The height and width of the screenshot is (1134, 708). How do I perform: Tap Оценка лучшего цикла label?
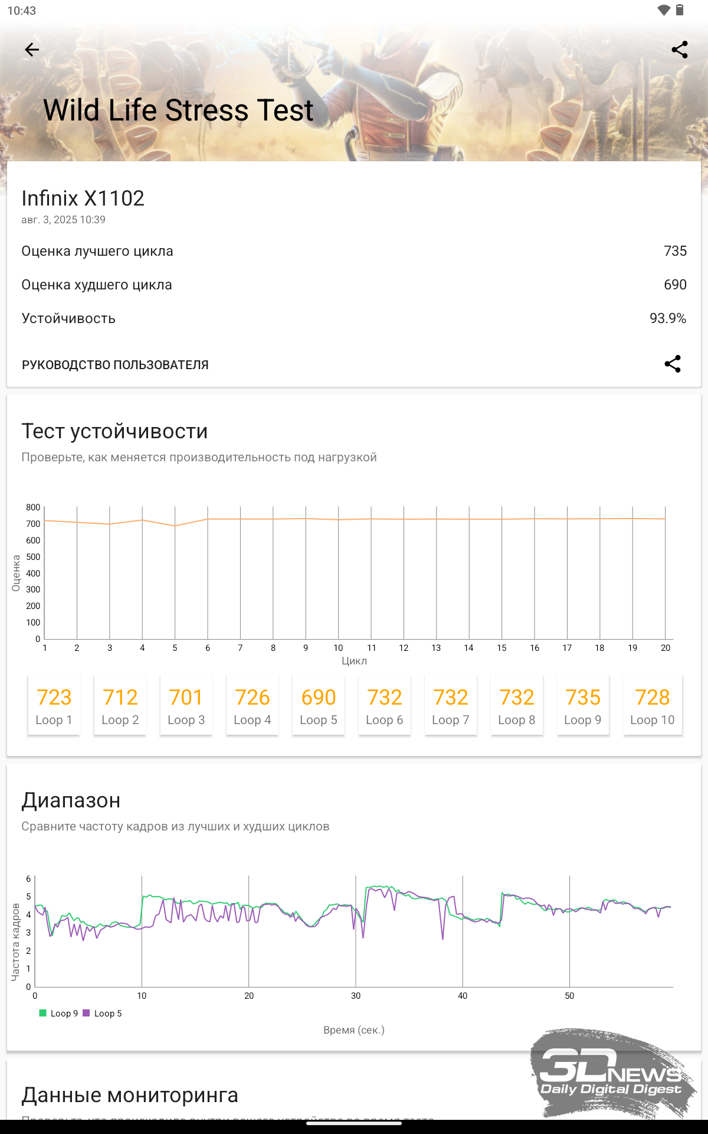pos(97,252)
